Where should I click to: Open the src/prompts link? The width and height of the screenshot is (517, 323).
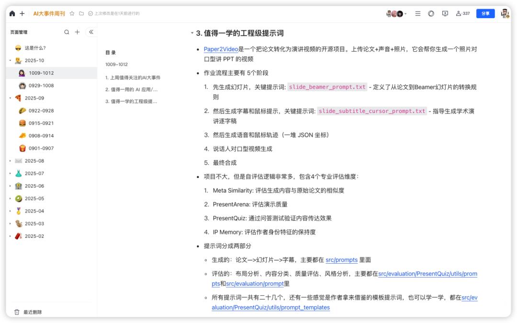[x=341, y=260]
